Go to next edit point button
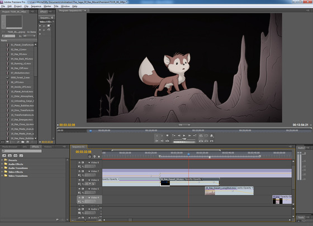Screen dimensions: 313x226 (195, 136)
